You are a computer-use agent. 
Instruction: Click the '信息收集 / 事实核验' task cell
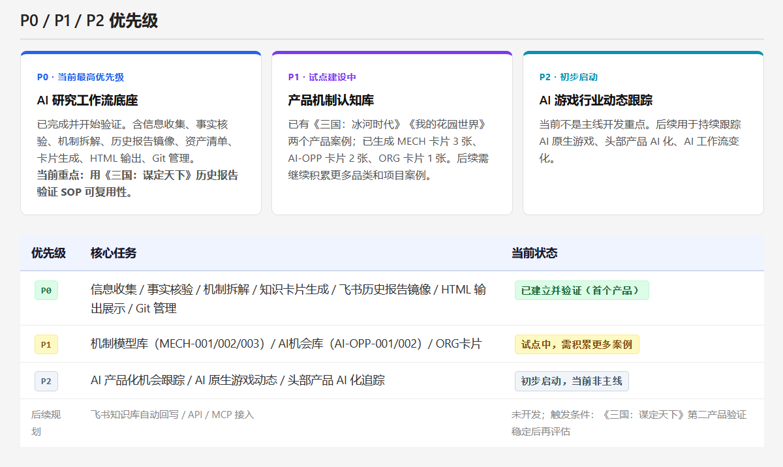[288, 299]
